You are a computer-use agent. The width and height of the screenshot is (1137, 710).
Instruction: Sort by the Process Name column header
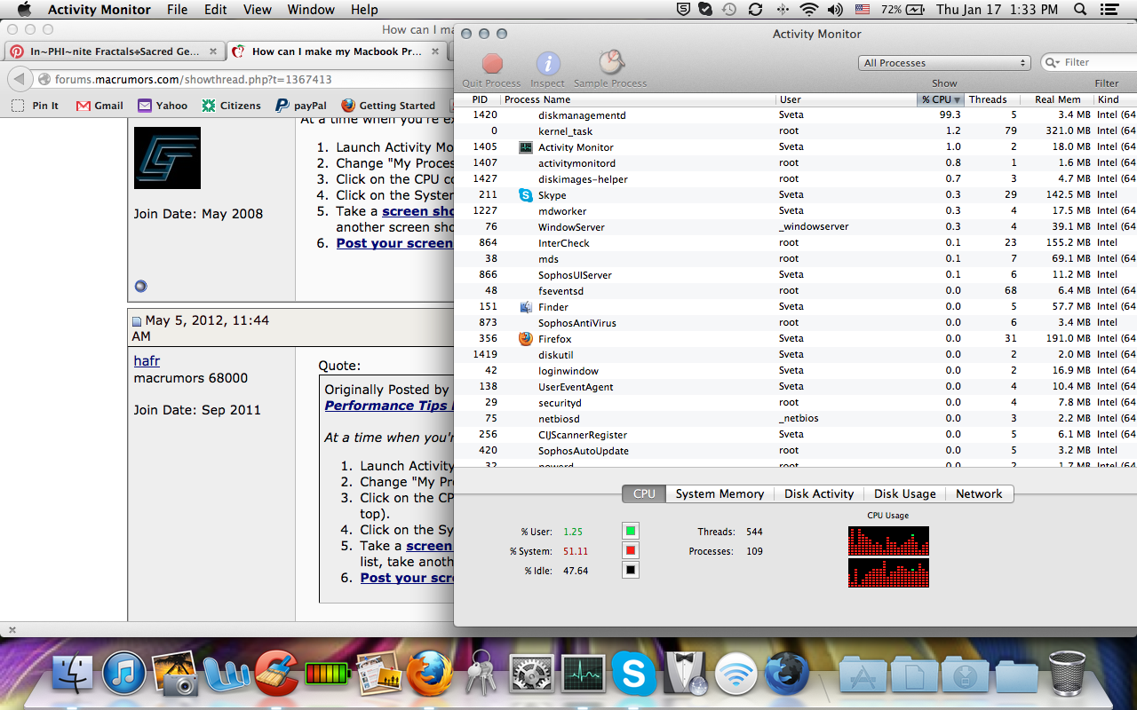pos(638,99)
